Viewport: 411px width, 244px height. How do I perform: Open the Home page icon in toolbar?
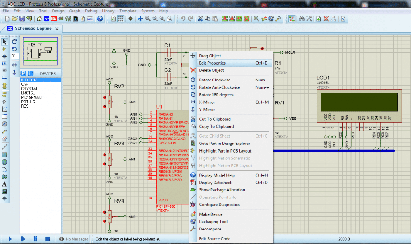click(x=40, y=18)
